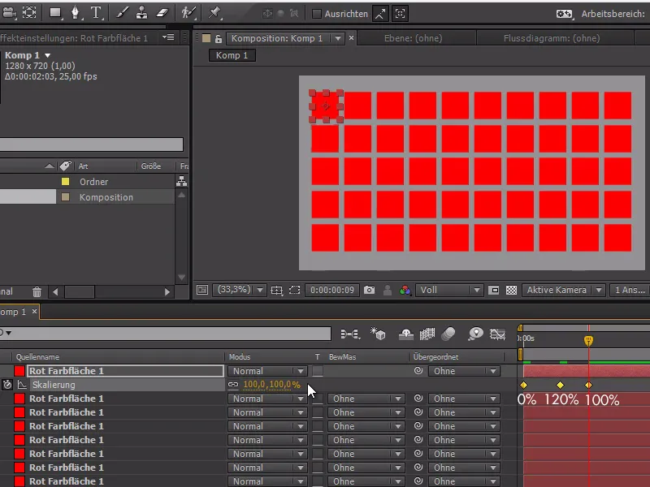
Task: Toggle frame blending for the composition
Action: 427,334
